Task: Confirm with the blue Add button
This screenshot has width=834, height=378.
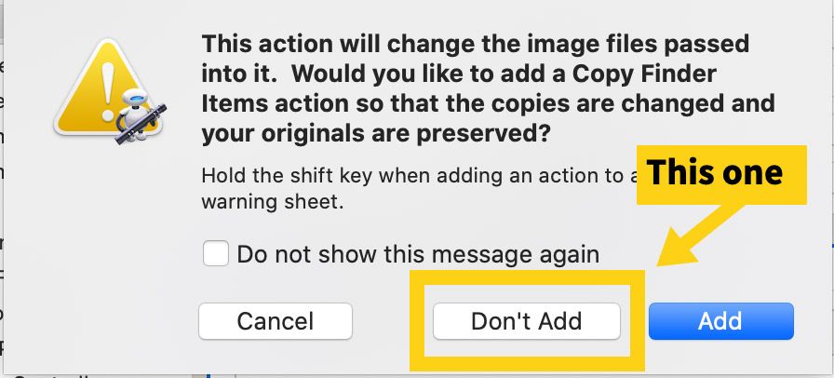Action: pyautogui.click(x=720, y=321)
